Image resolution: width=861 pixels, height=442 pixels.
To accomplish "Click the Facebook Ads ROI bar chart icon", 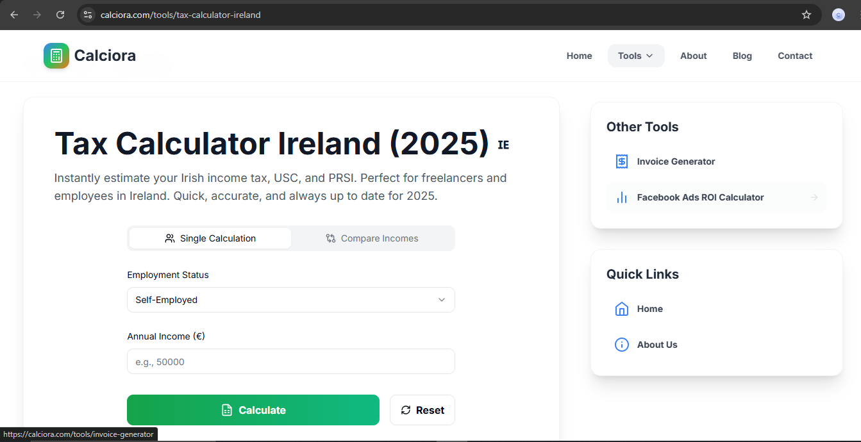I will [622, 197].
